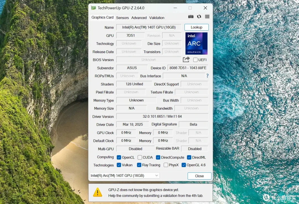Click the Lookup button
This screenshot has width=299, height=204.
coord(196,27)
